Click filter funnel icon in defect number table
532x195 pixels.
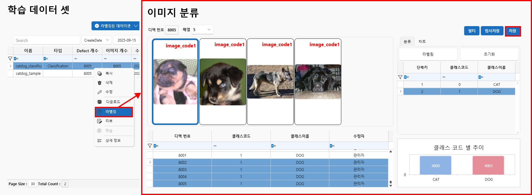(150, 146)
